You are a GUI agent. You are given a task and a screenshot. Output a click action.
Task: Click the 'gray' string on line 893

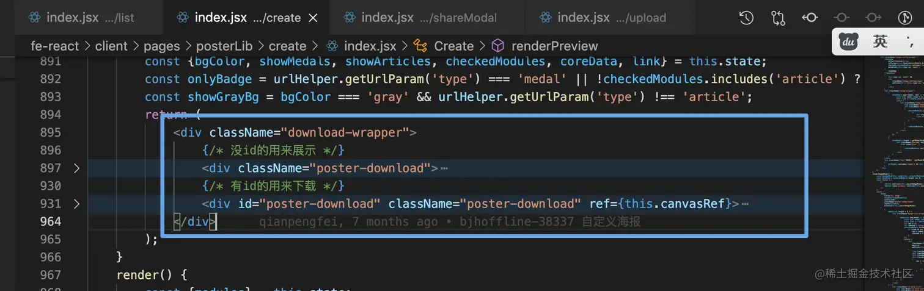[x=388, y=96]
